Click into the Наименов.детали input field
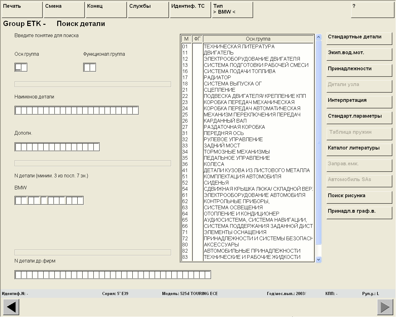This screenshot has height=317, width=396. point(76,110)
